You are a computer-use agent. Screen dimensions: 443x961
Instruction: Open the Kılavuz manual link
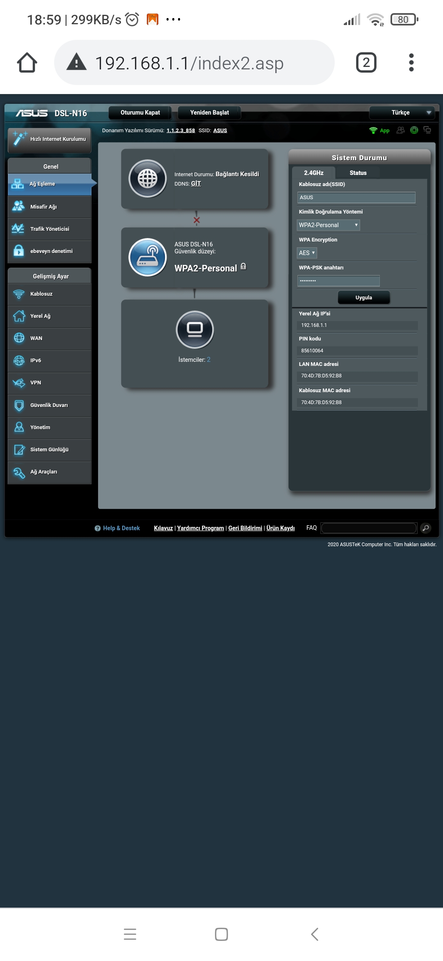coord(163,528)
